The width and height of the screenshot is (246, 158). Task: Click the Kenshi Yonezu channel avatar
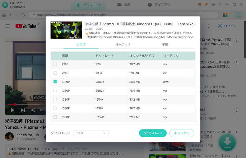coord(9,137)
